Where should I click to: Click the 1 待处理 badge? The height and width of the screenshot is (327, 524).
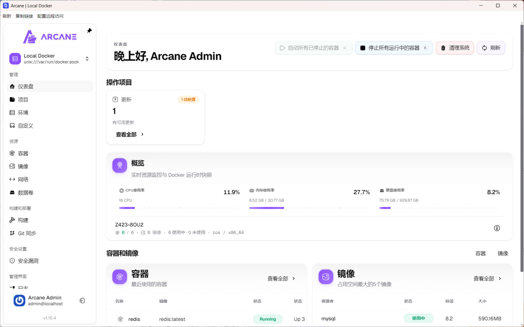[188, 100]
